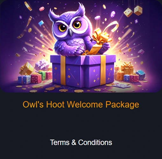Select the large purple gift box
The width and height of the screenshot is (162, 159).
83,71
